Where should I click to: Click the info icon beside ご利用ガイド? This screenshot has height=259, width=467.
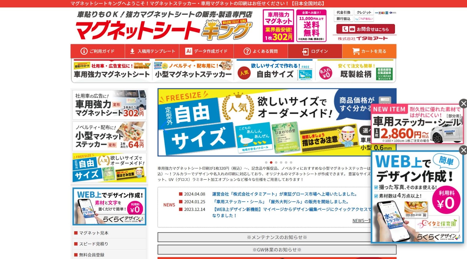pos(84,51)
